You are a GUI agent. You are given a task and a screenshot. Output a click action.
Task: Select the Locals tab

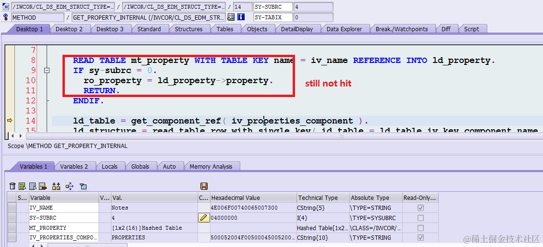pyautogui.click(x=110, y=167)
